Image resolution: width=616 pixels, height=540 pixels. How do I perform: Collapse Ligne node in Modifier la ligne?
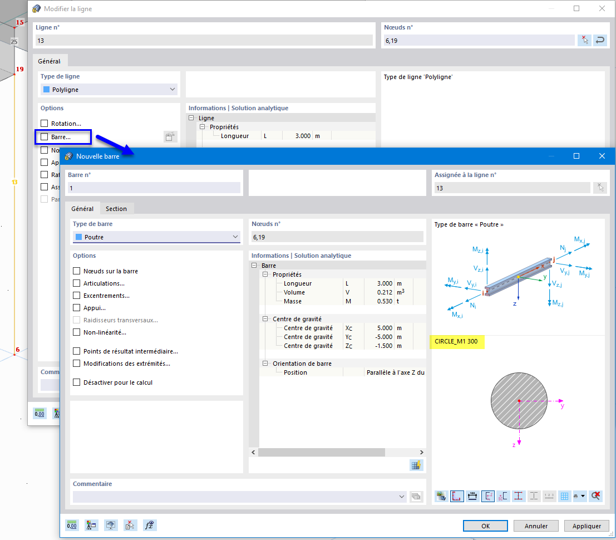pos(191,118)
